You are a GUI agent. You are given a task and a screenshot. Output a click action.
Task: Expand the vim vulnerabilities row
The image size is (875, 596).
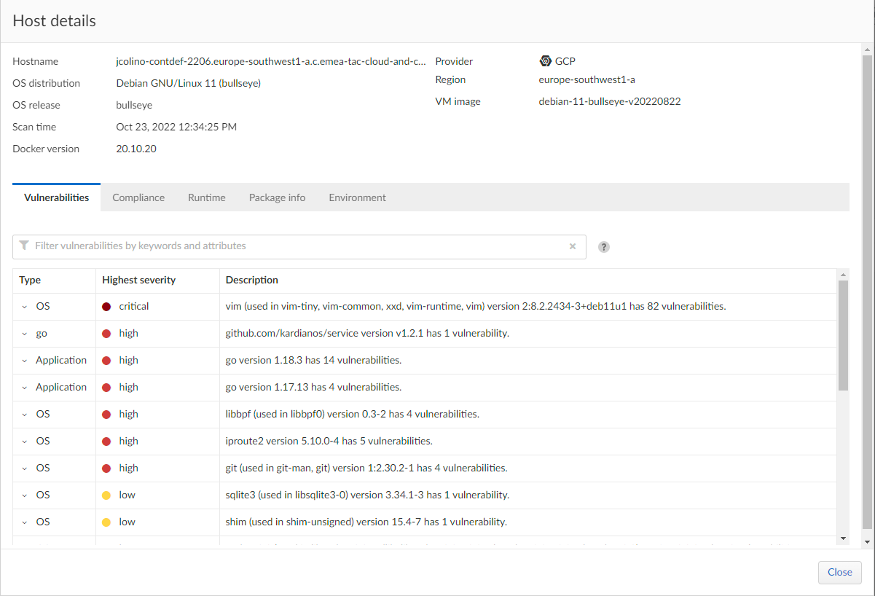pyautogui.click(x=24, y=307)
